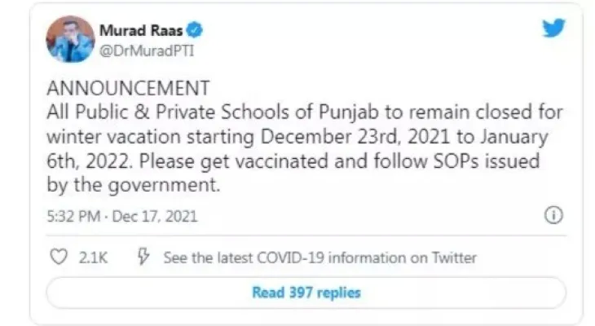The height and width of the screenshot is (326, 595).
Task: Click the blue Twitter bird logo
Action: click(553, 29)
